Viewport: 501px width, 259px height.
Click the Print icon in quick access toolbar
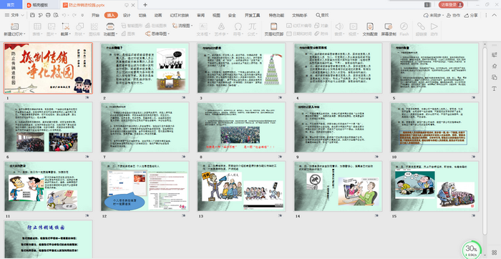pos(48,15)
